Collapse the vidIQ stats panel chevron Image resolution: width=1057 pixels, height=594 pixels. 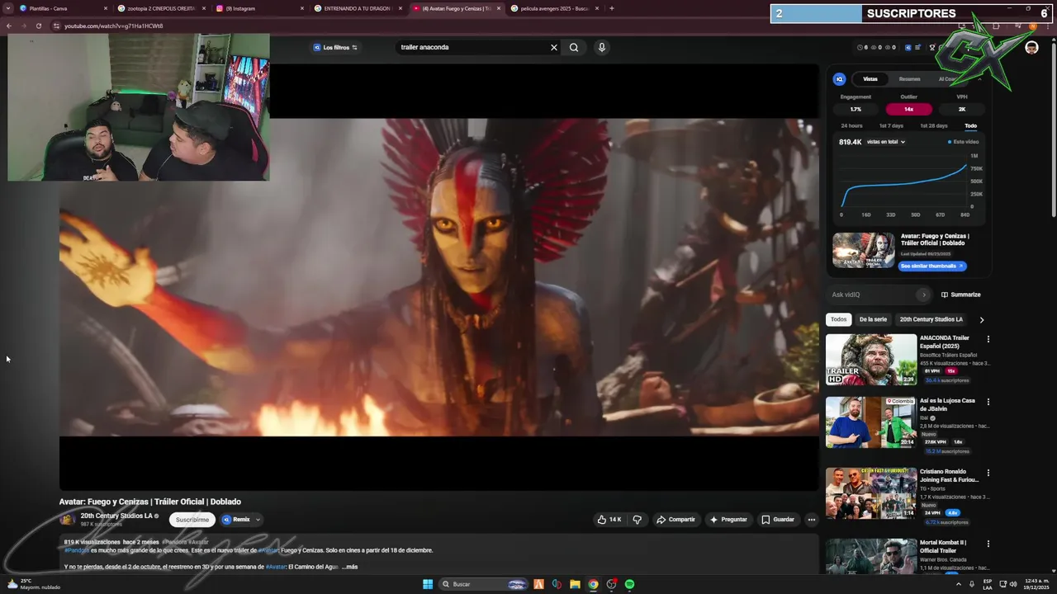(980, 79)
